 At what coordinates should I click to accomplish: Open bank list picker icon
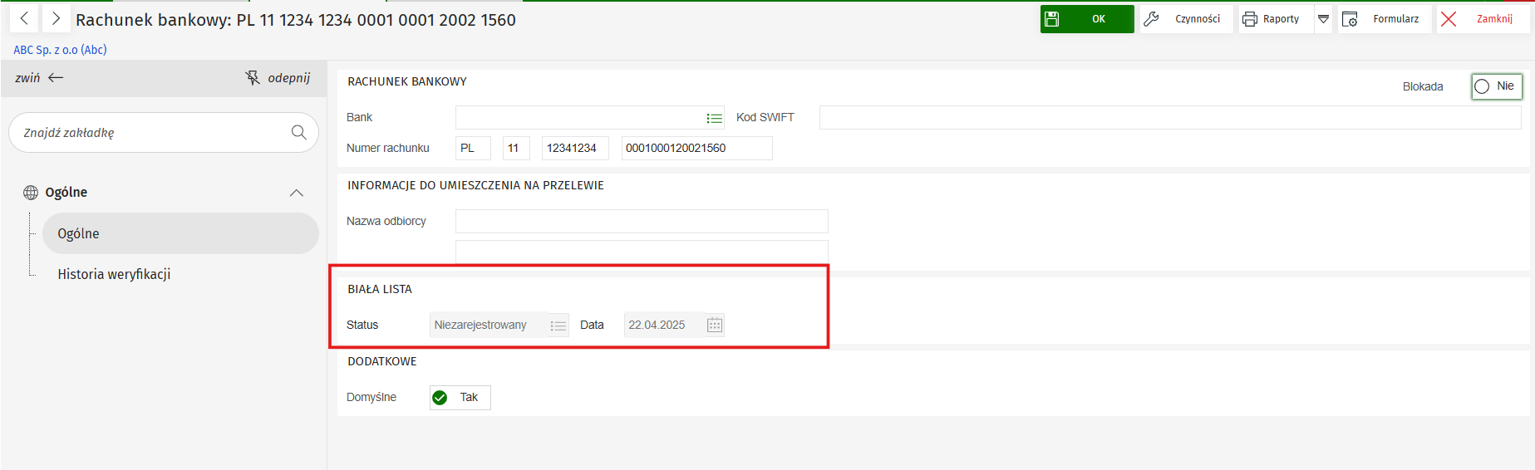[x=714, y=118]
